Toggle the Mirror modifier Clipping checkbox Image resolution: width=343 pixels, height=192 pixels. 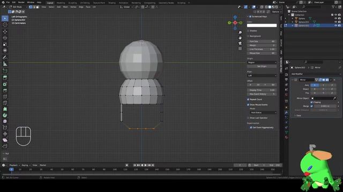312,102
